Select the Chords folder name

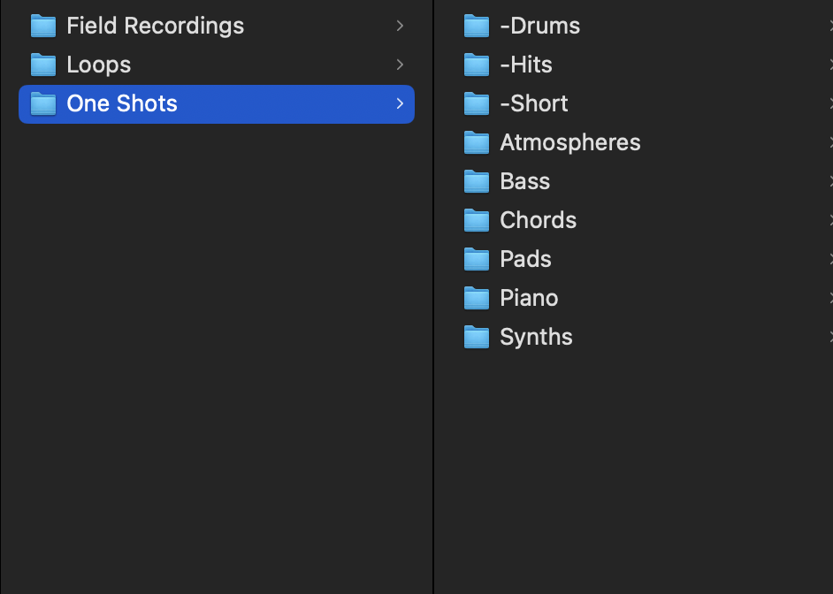(538, 220)
